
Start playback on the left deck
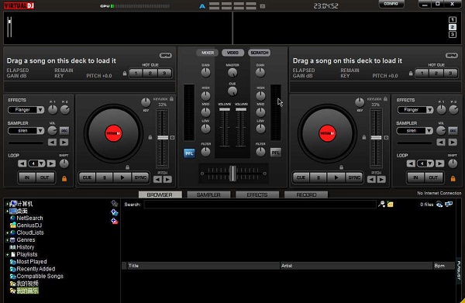pos(122,177)
